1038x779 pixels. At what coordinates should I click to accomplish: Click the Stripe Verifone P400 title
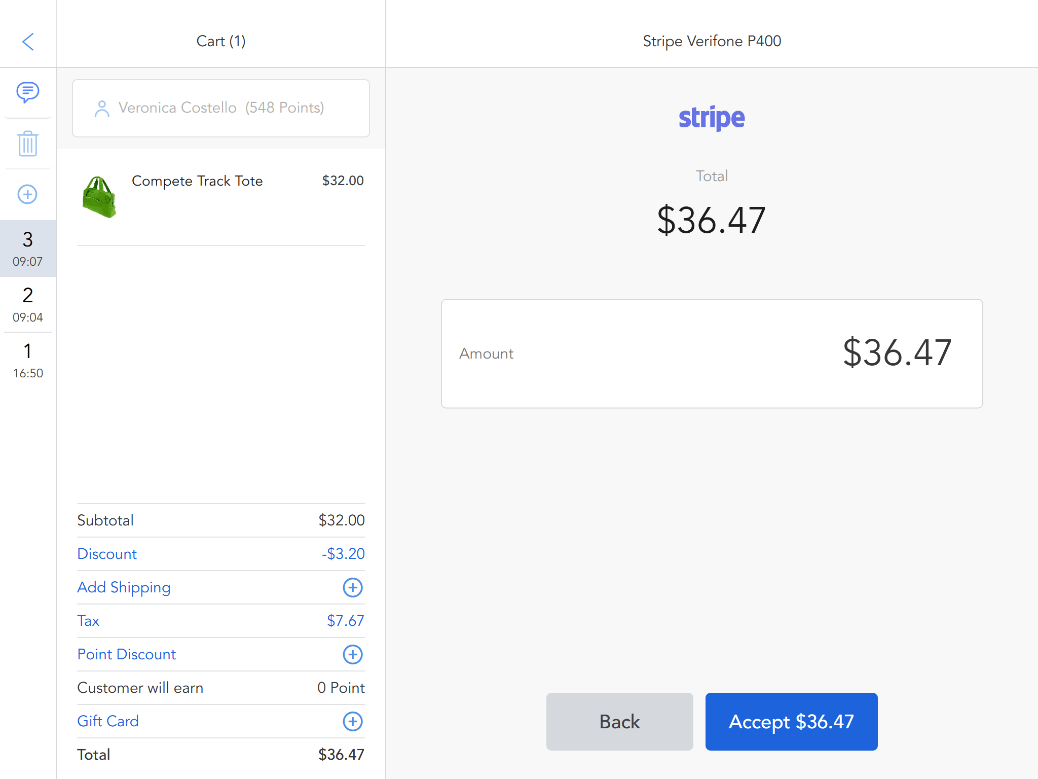click(712, 41)
